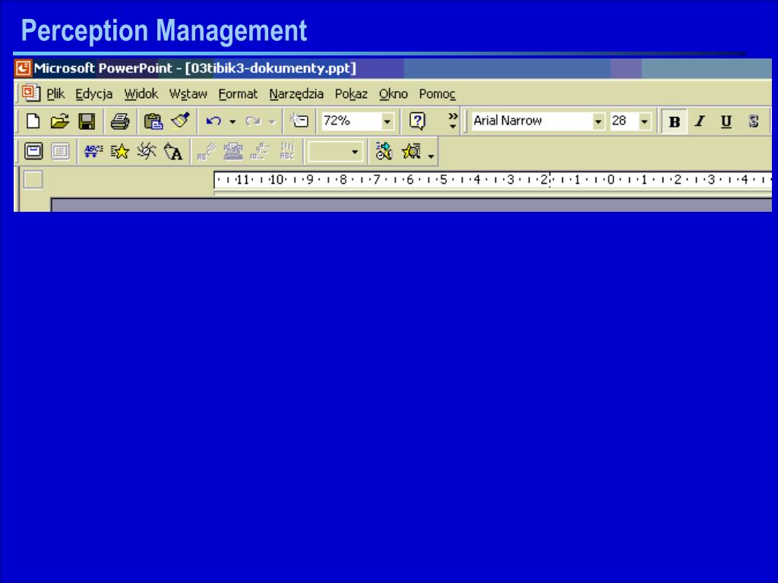Undo the last action
This screenshot has width=778, height=583.
[213, 121]
